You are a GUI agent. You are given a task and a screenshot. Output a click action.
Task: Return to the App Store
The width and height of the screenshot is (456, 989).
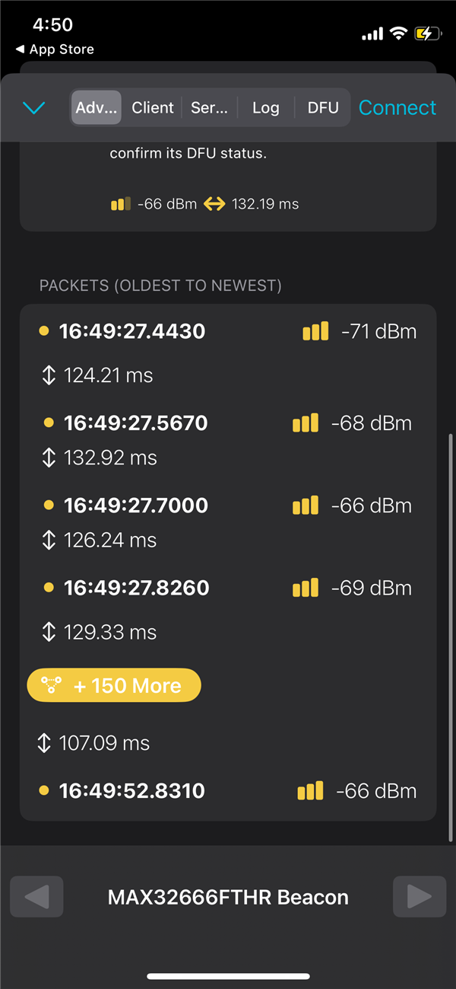pos(55,49)
